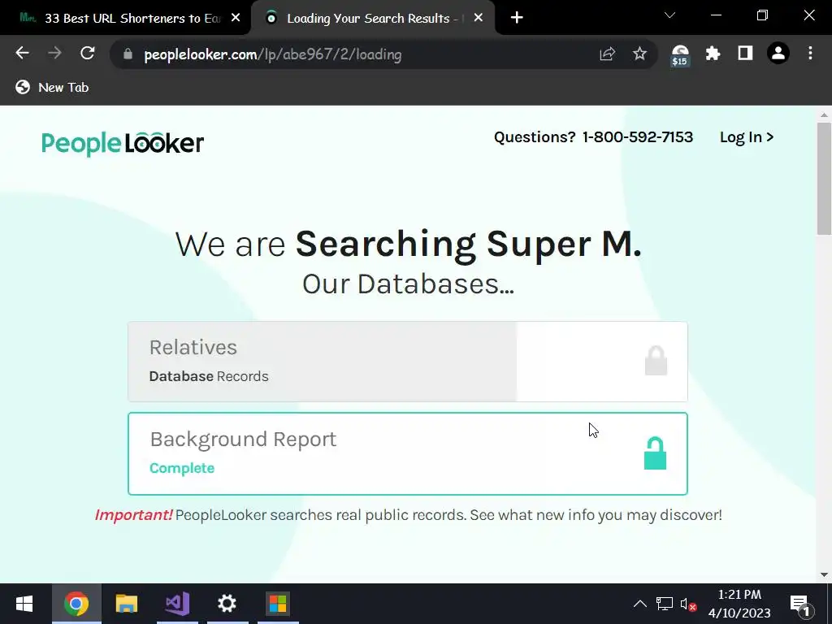832x624 pixels.
Task: Open the notification center icon
Action: [x=800, y=604]
